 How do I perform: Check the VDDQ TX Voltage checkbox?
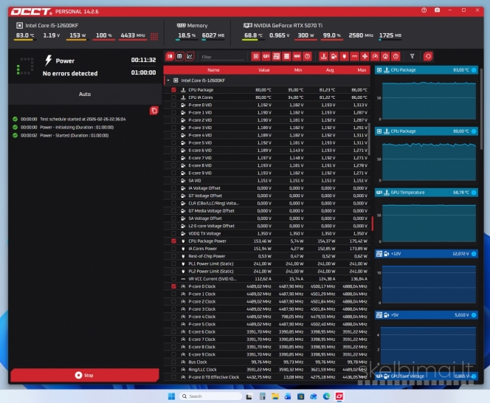tap(173, 233)
